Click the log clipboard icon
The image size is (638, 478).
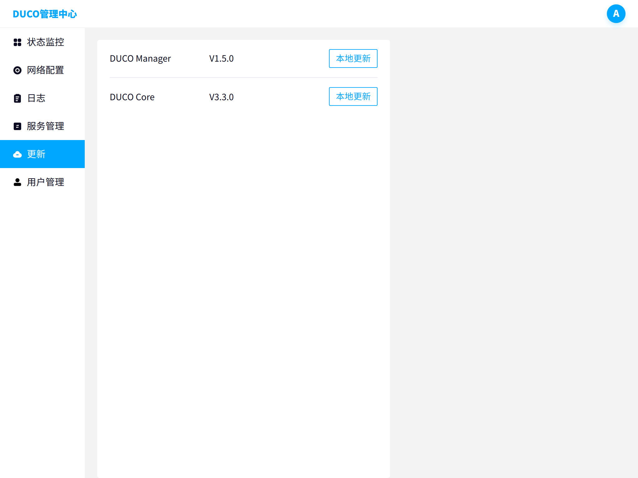click(17, 98)
